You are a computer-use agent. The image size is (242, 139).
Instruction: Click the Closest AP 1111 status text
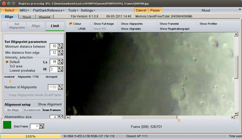tap(137, 136)
